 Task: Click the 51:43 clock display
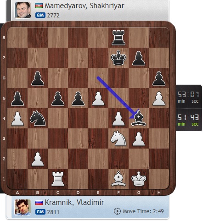coord(188,120)
